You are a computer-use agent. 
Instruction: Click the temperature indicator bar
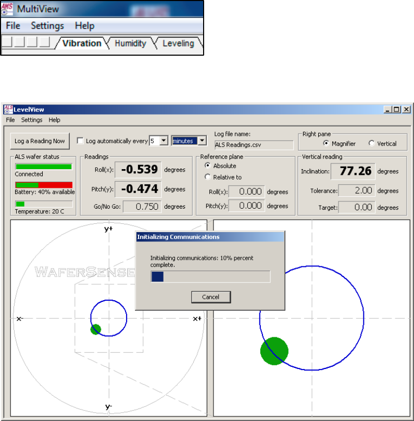click(x=44, y=204)
